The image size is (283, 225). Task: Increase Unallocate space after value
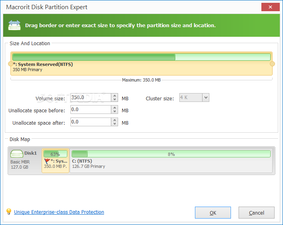tap(114, 120)
